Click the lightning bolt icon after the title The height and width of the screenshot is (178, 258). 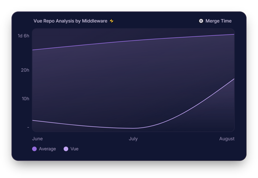click(112, 21)
